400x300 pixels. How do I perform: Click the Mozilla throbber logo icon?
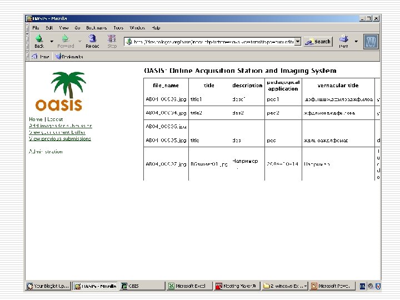coord(371,41)
